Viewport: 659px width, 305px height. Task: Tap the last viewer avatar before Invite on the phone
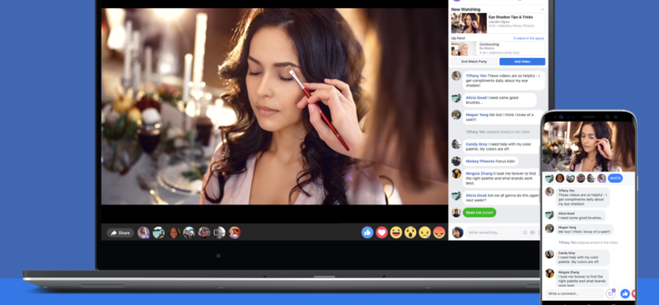[602, 178]
